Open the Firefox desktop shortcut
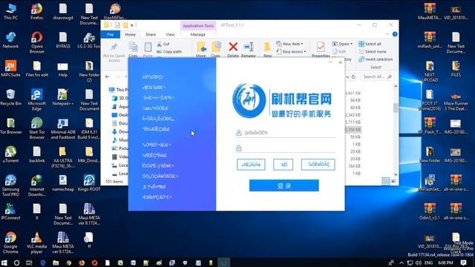Image resolution: width=475 pixels, height=267 pixels. click(x=36, y=12)
